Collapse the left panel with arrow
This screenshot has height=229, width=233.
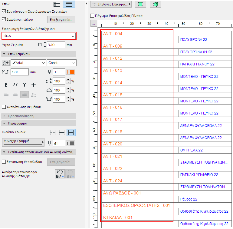pos(87,4)
